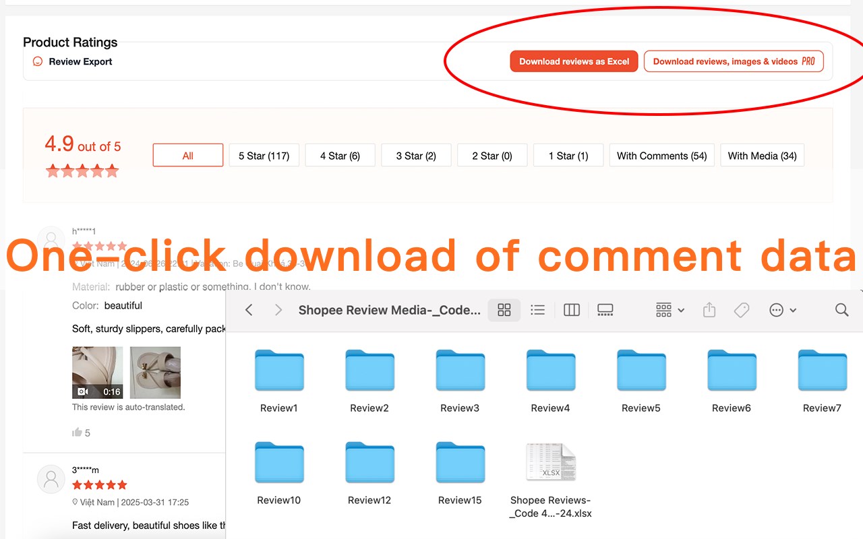Image resolution: width=863 pixels, height=539 pixels.
Task: Click Download reviews as Excel
Action: (x=573, y=61)
